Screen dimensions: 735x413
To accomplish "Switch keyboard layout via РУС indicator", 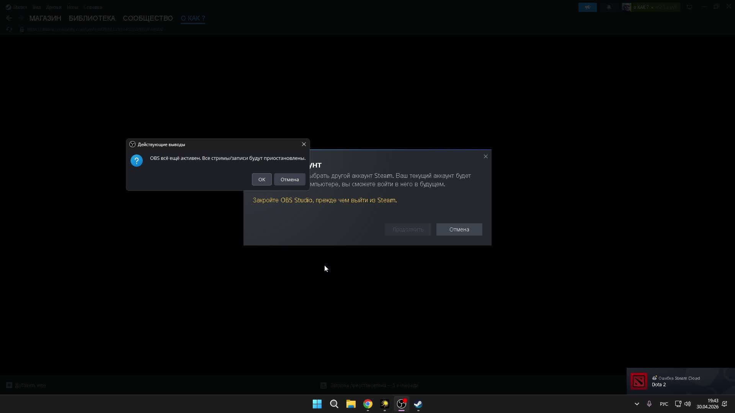I will point(664,403).
